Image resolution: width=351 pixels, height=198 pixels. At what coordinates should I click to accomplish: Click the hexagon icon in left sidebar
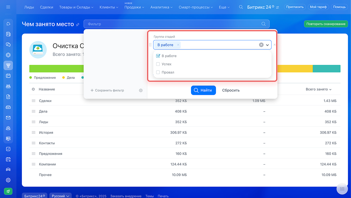(8, 55)
